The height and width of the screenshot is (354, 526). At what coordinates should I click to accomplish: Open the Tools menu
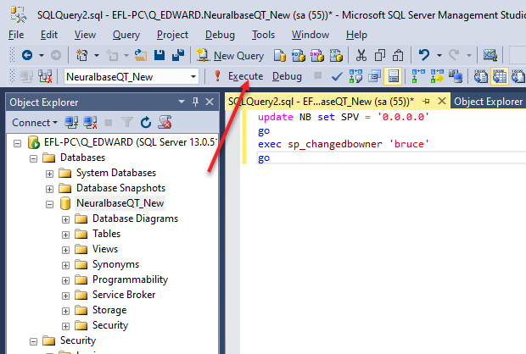point(263,35)
